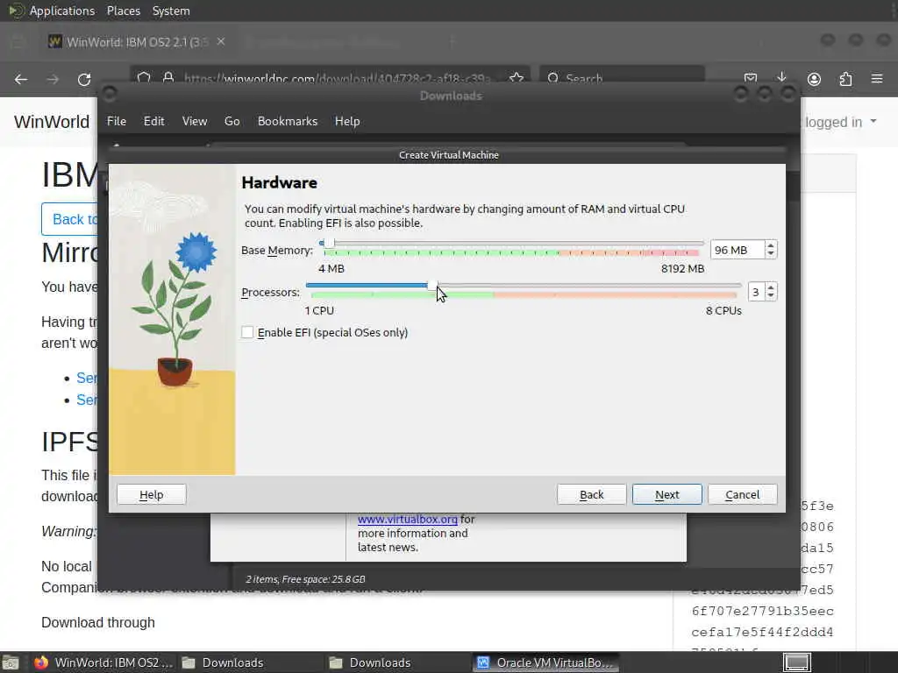
Task: Expand the logged in dropdown arrow
Action: coord(873,121)
